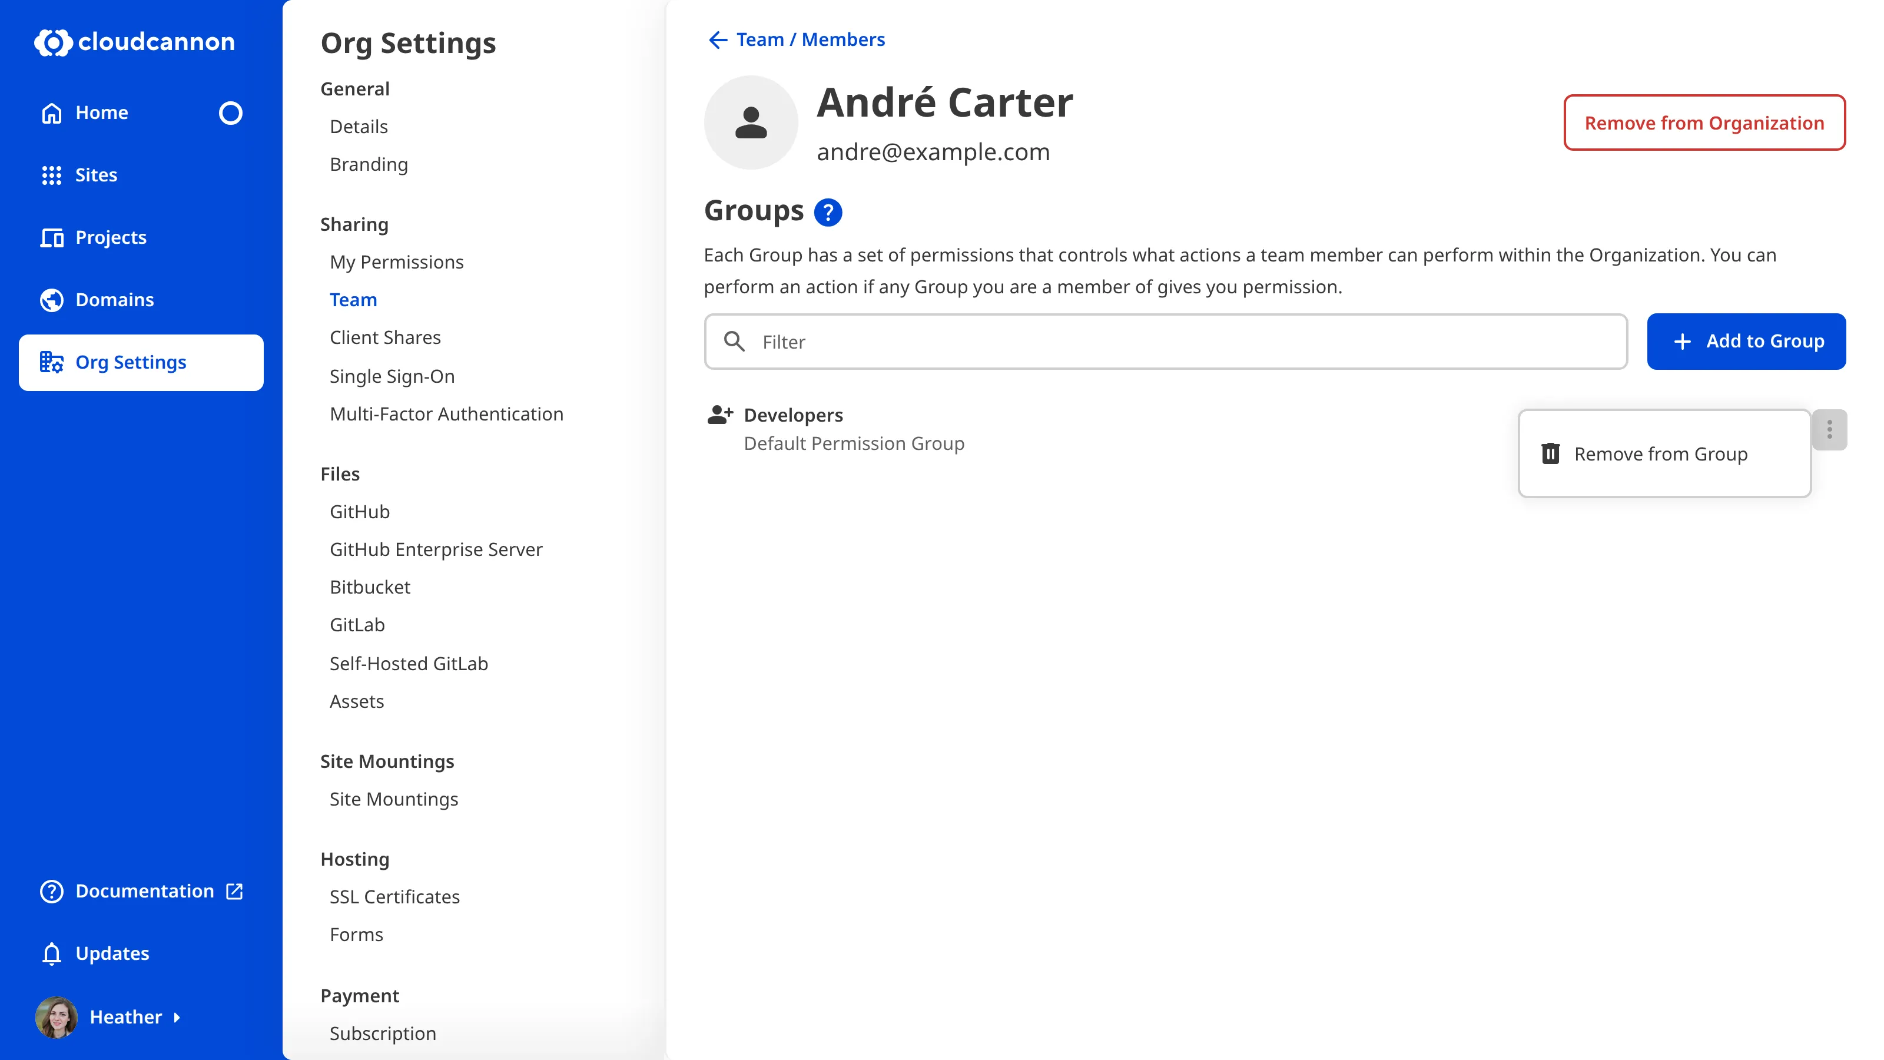The image size is (1884, 1060).
Task: Open GitHub under Files
Action: tap(359, 511)
